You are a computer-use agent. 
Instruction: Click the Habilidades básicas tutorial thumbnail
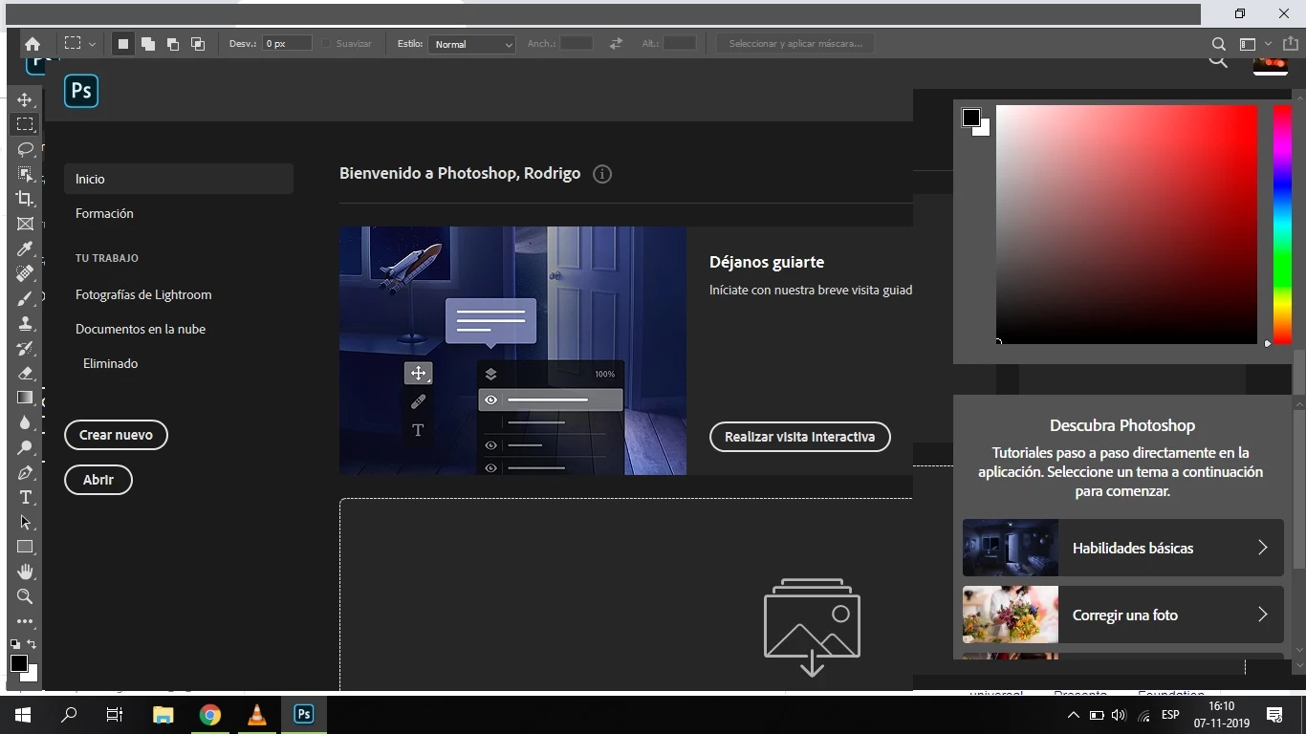[1010, 548]
